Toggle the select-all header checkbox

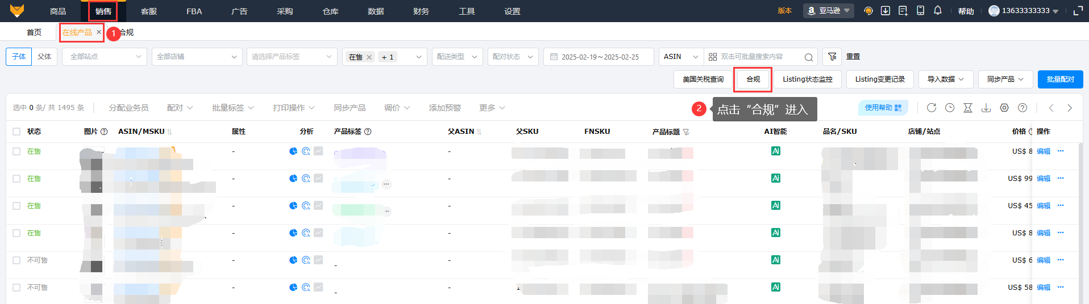coord(16,132)
